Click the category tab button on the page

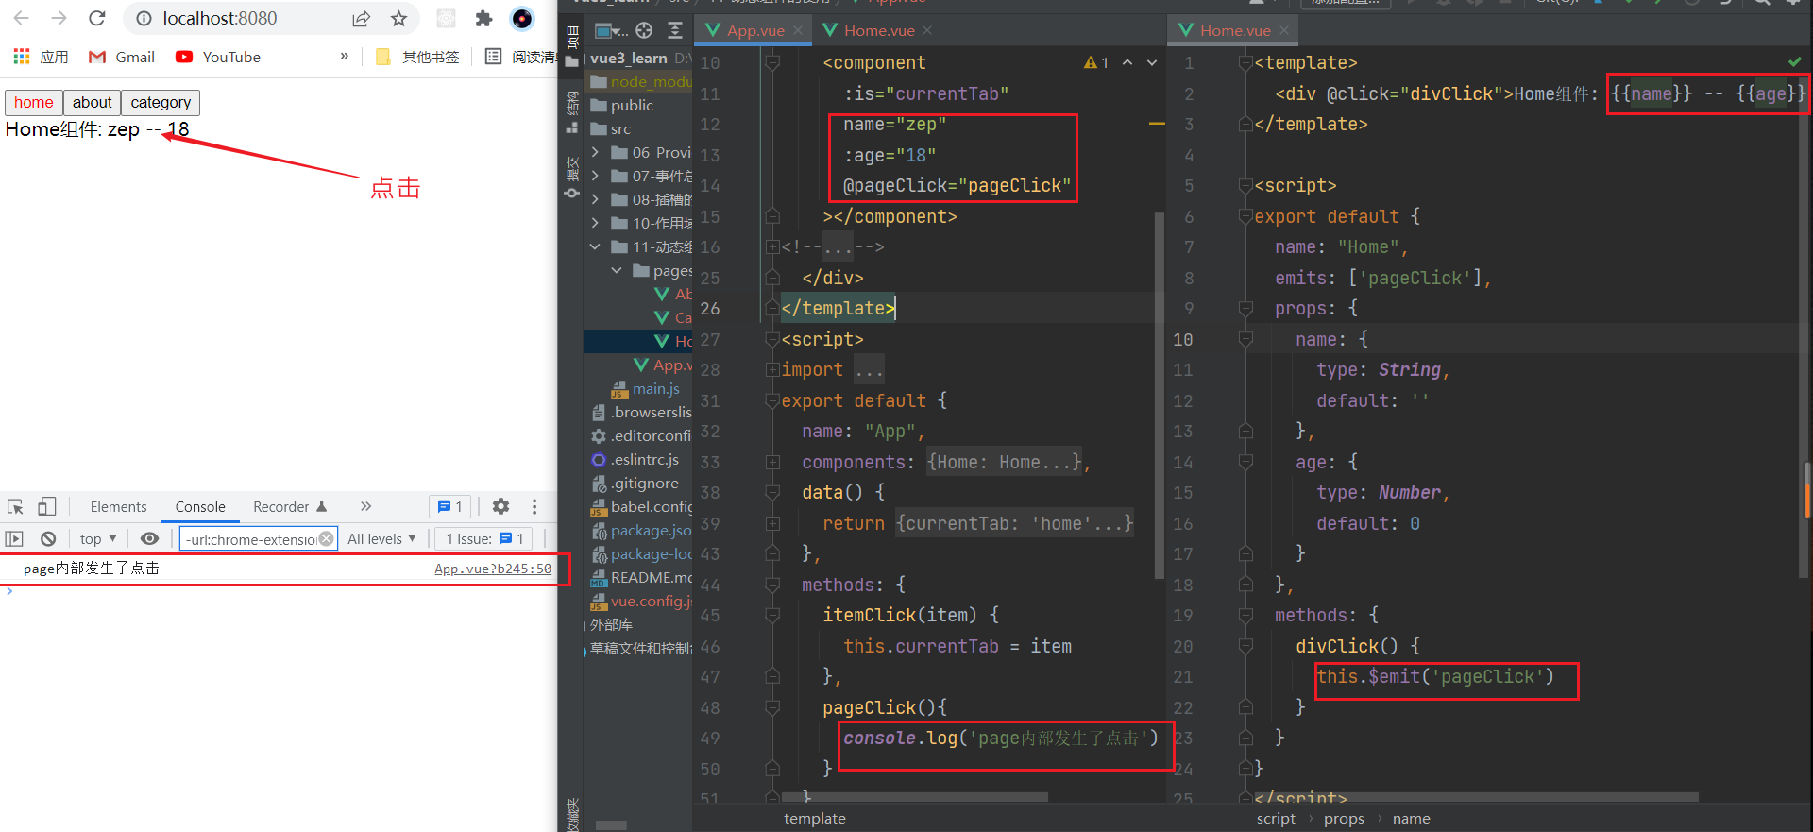click(x=161, y=102)
